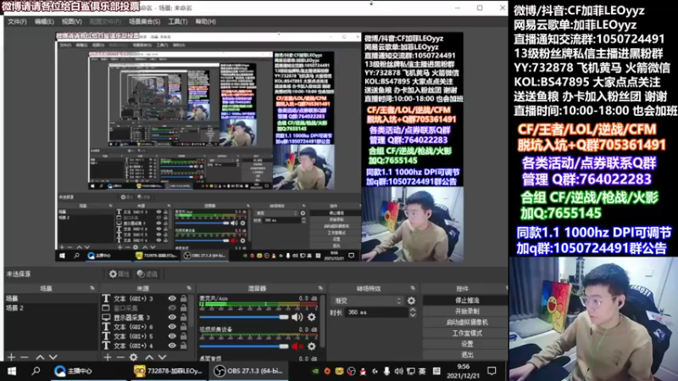Move source up with arrow icon
This screenshot has width=678, height=381.
149,357
